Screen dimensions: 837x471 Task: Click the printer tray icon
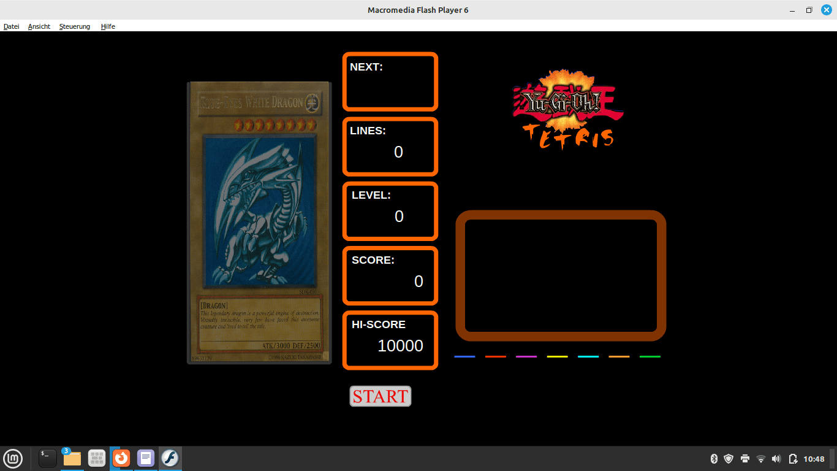click(x=745, y=459)
